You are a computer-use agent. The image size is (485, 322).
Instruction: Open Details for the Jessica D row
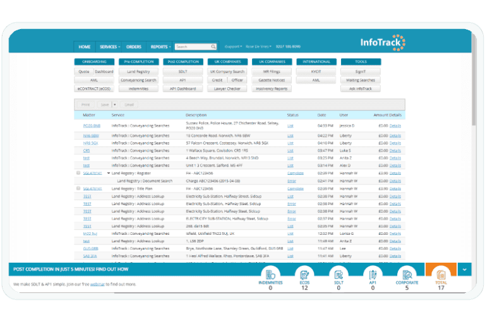click(x=395, y=126)
